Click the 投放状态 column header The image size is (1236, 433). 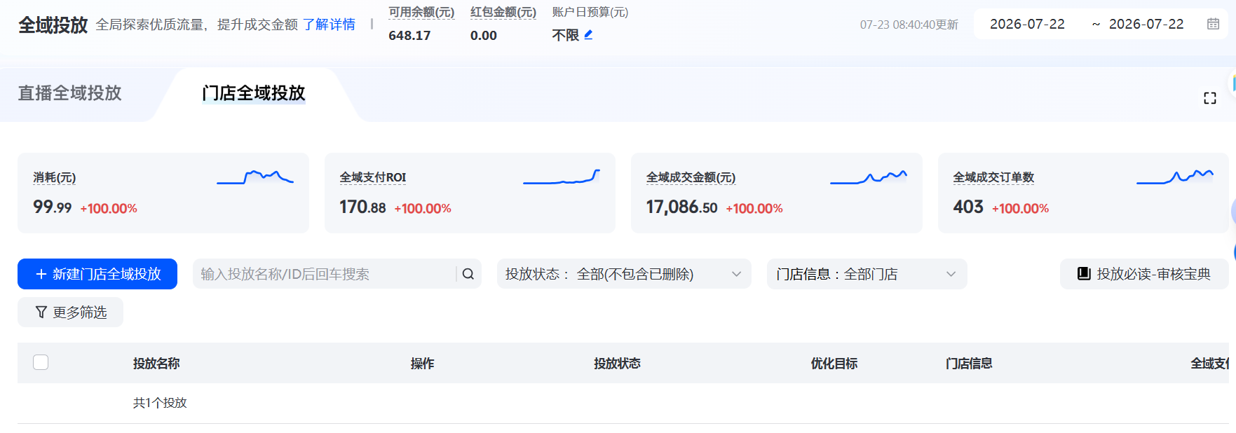[x=617, y=364]
